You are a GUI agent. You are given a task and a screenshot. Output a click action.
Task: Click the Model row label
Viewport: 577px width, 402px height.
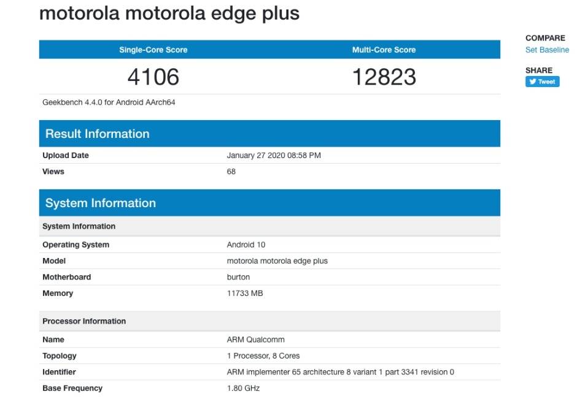[54, 260]
